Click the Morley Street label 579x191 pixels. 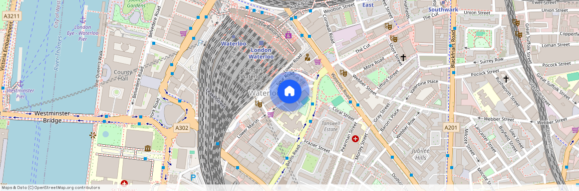pyautogui.click(x=362, y=146)
